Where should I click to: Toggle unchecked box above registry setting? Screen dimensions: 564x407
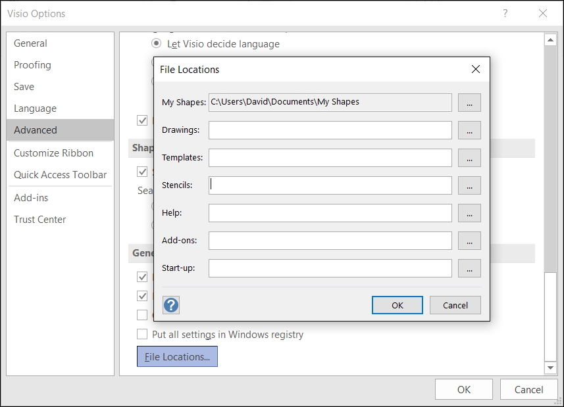click(142, 315)
